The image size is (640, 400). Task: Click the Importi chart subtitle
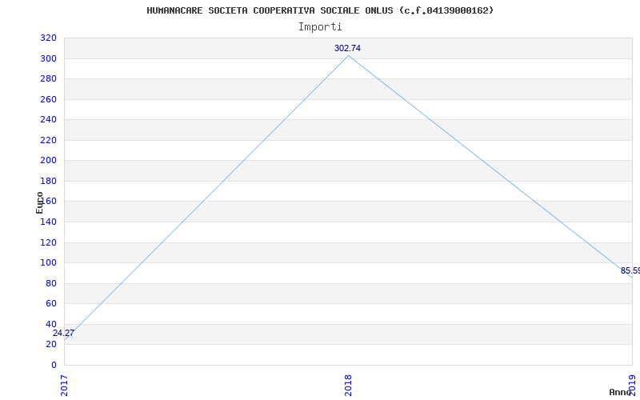(x=320, y=27)
